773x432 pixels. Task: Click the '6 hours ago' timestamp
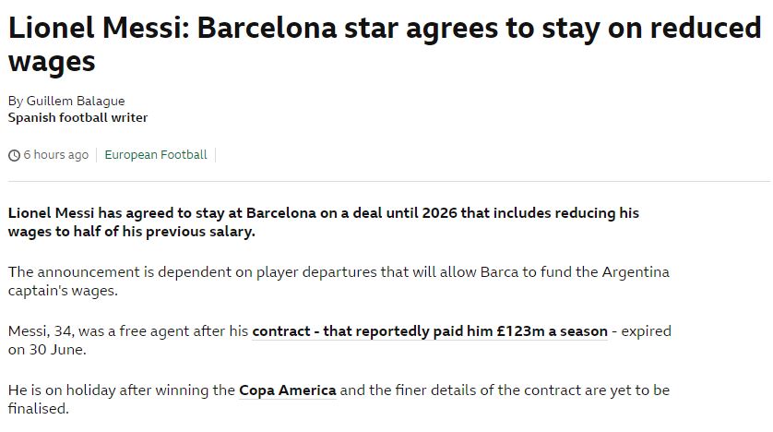pos(55,155)
